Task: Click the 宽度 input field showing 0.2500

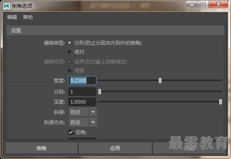Action: click(82, 80)
